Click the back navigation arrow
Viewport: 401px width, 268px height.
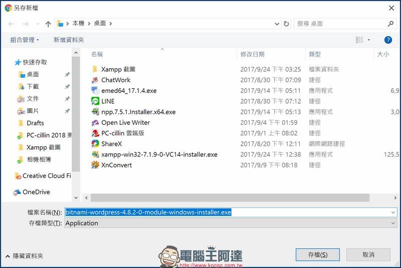point(11,24)
